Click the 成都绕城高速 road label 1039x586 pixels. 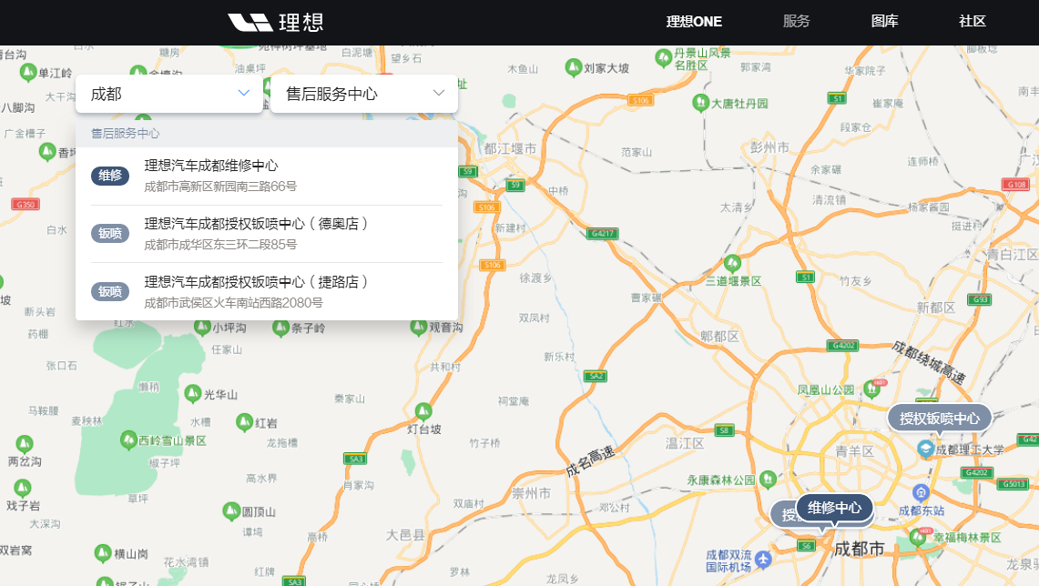(928, 361)
